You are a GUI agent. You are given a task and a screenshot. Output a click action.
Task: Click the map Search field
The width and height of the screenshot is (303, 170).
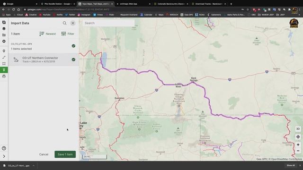coord(108,23)
